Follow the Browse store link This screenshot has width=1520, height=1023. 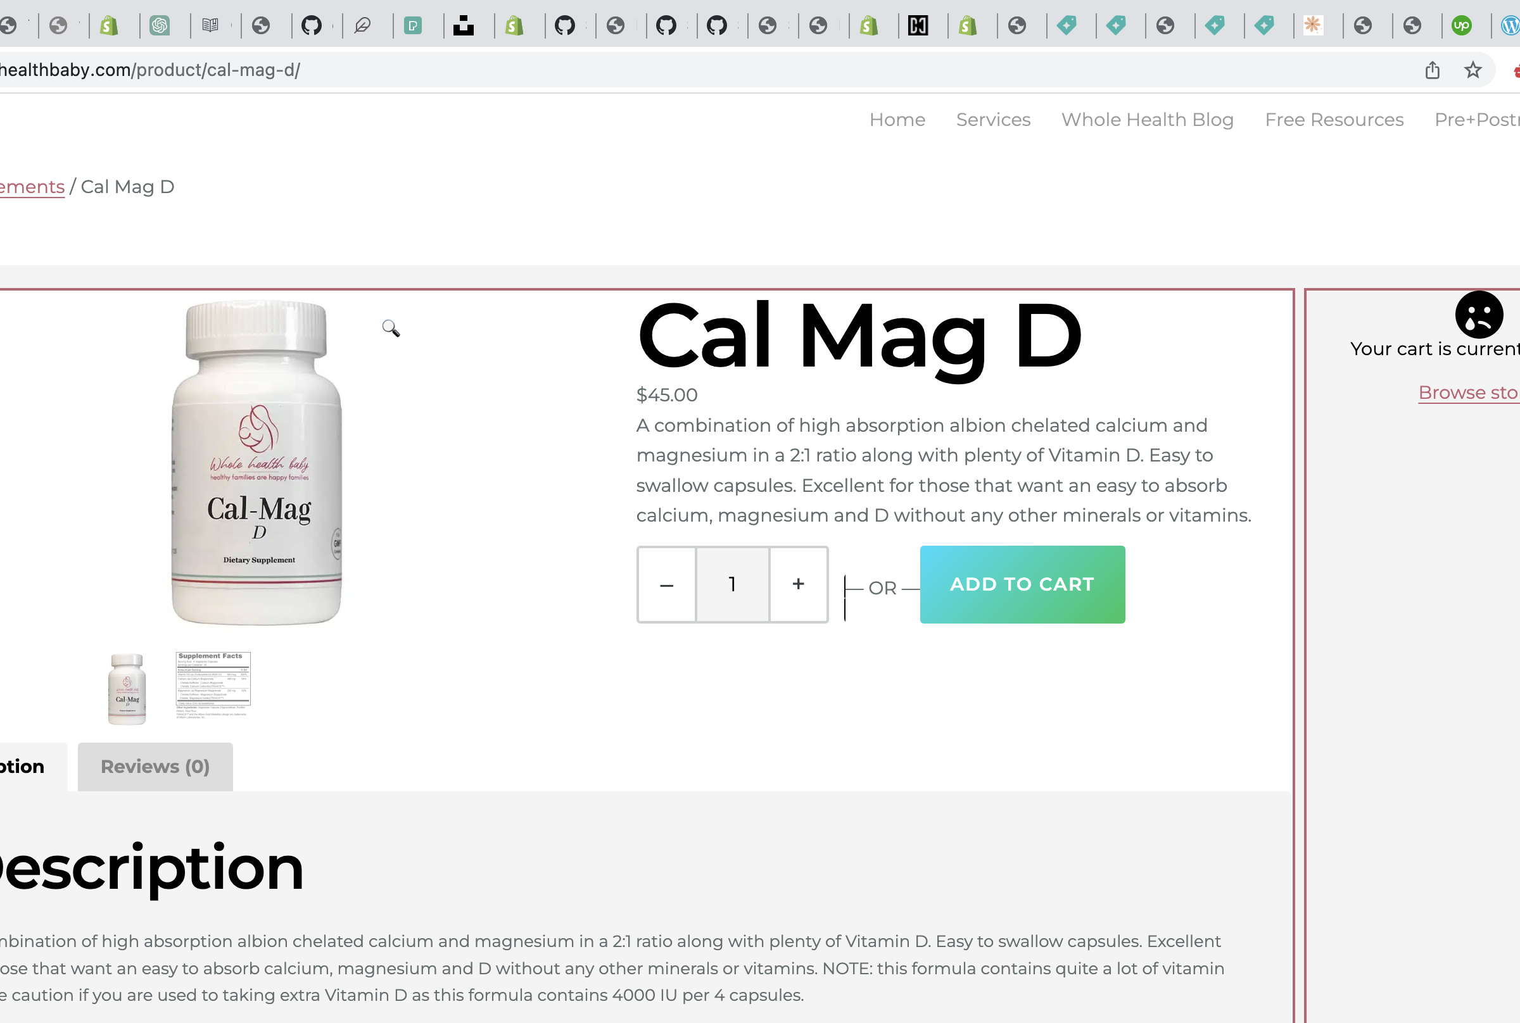pyautogui.click(x=1469, y=392)
